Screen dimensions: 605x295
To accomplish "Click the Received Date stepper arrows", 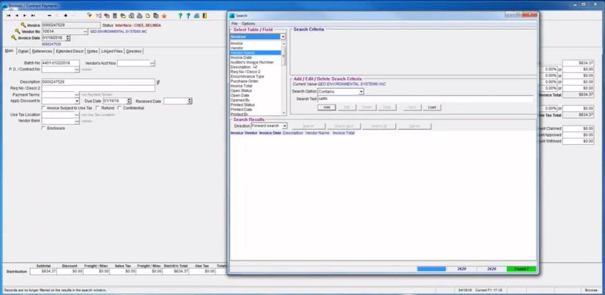I will coord(190,101).
